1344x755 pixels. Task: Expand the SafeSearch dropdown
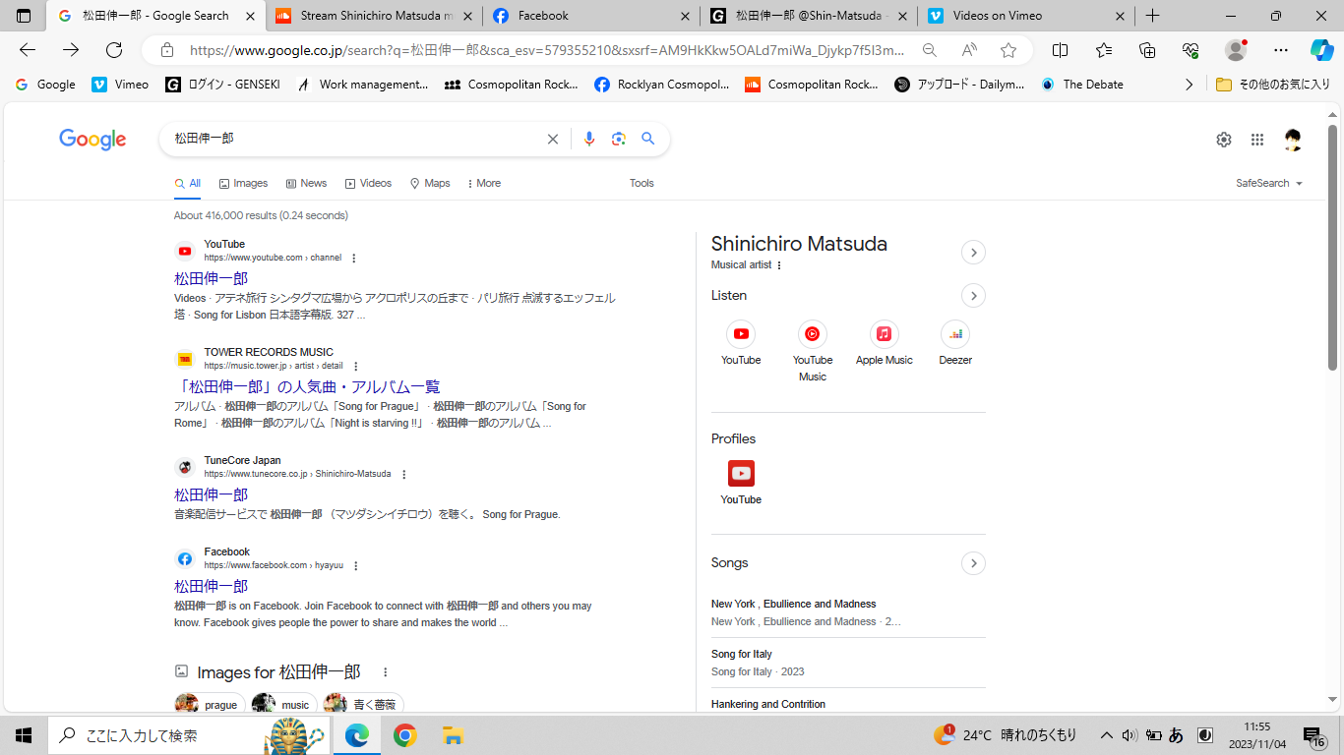point(1269,184)
